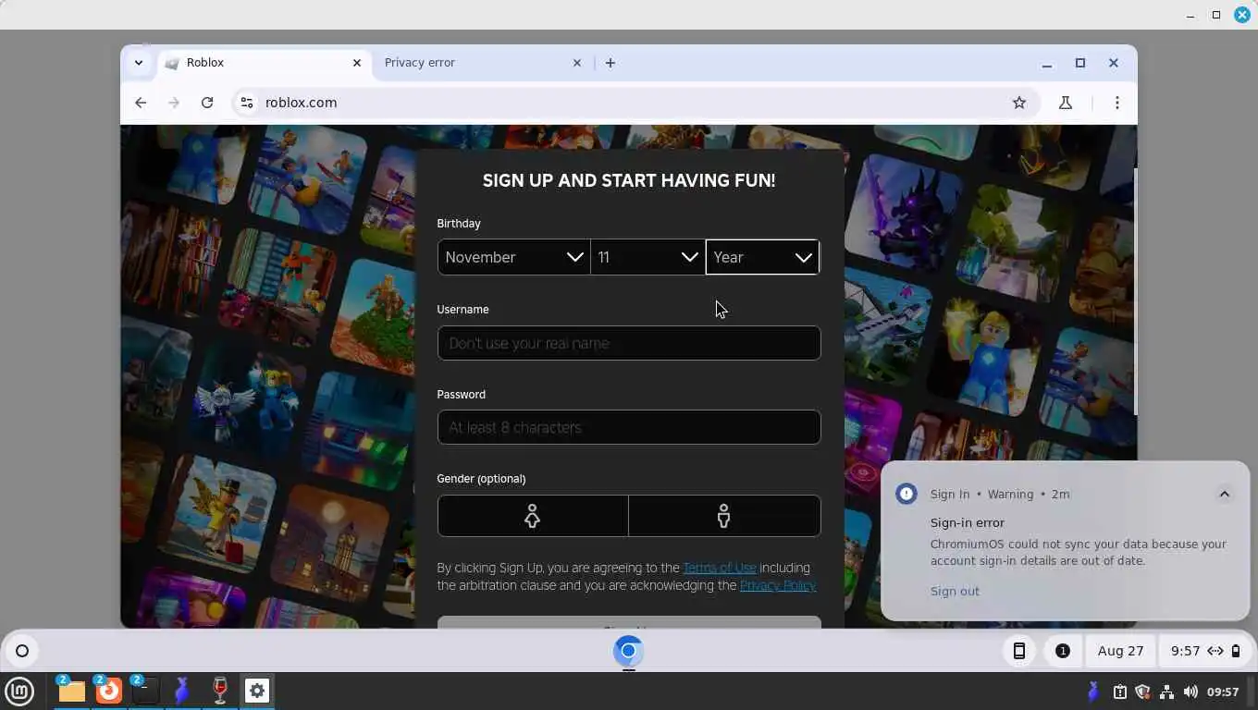This screenshot has width=1258, height=710.
Task: Open the clipboard tray icon
Action: point(1119,692)
